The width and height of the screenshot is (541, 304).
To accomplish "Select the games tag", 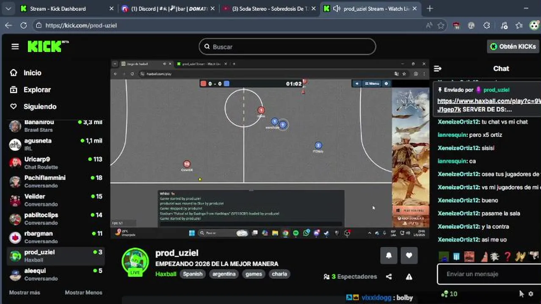I will point(254,274).
